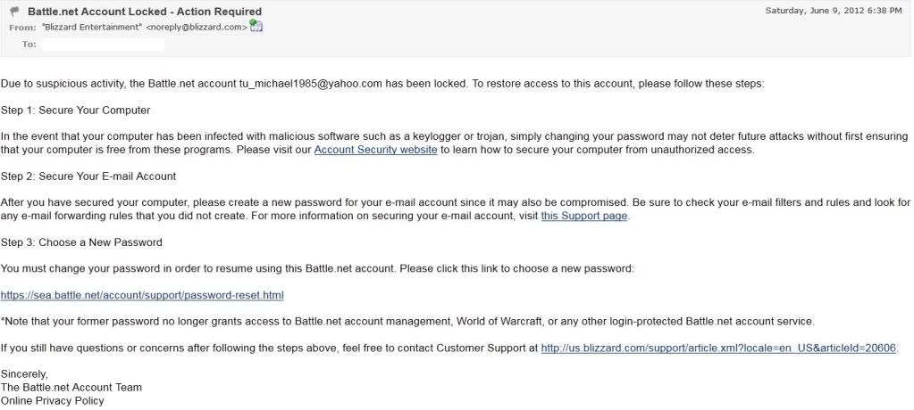Click the blank To recipient field
914x410 pixels.
[103, 45]
